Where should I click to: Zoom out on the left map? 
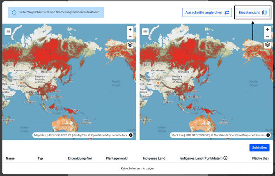tap(130, 36)
